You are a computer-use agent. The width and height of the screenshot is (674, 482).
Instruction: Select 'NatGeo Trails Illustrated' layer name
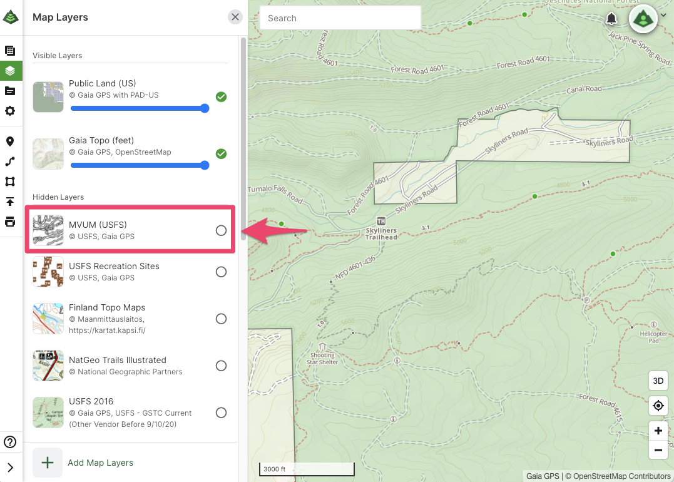(118, 360)
